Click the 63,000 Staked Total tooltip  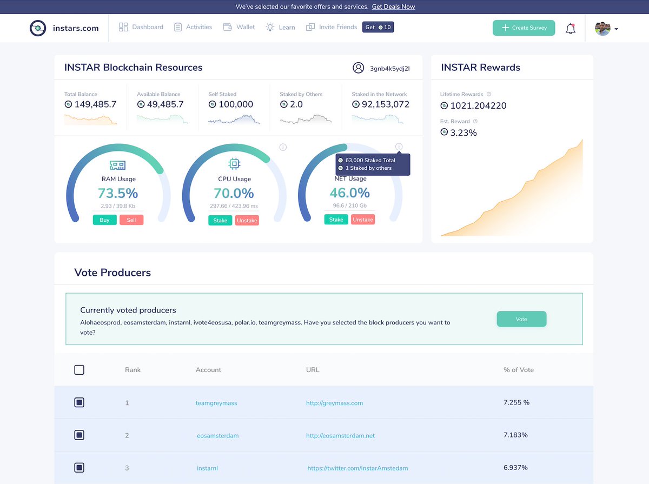click(x=373, y=164)
